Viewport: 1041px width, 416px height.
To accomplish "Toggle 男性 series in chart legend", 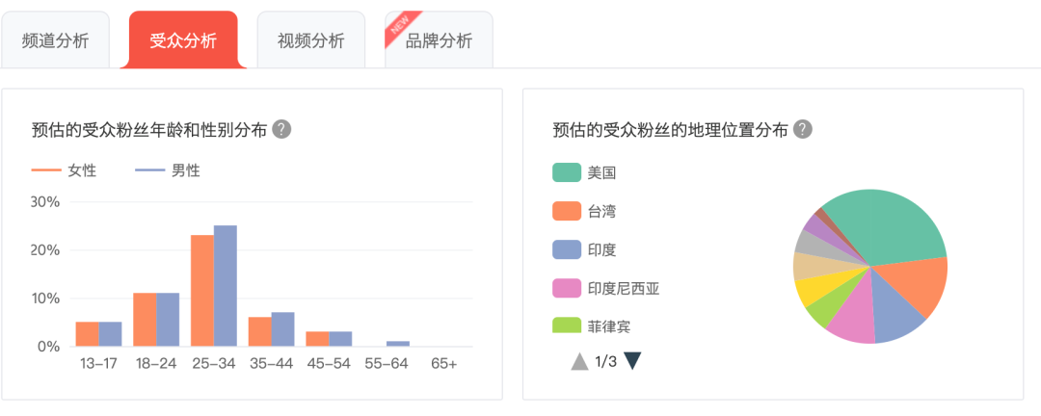I will coord(168,171).
